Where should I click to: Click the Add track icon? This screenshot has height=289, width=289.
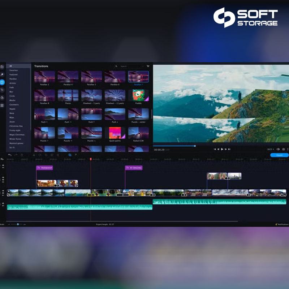click(x=2, y=159)
